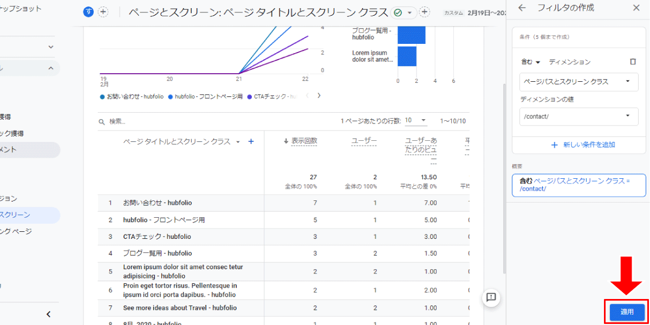Viewport: 650px width, 325px height.
Task: Open the スナップショット sidebar item
Action: pos(21,9)
